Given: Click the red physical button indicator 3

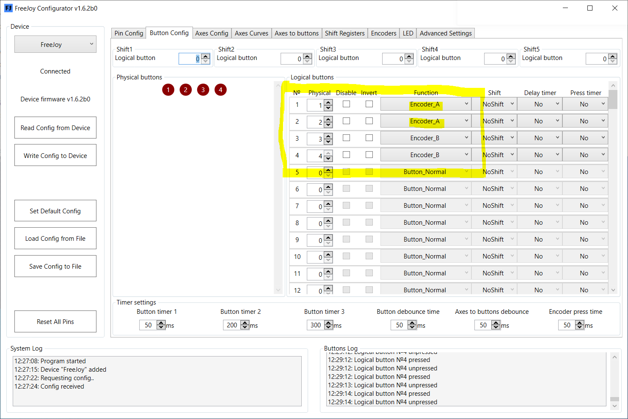Looking at the screenshot, I should (x=203, y=90).
